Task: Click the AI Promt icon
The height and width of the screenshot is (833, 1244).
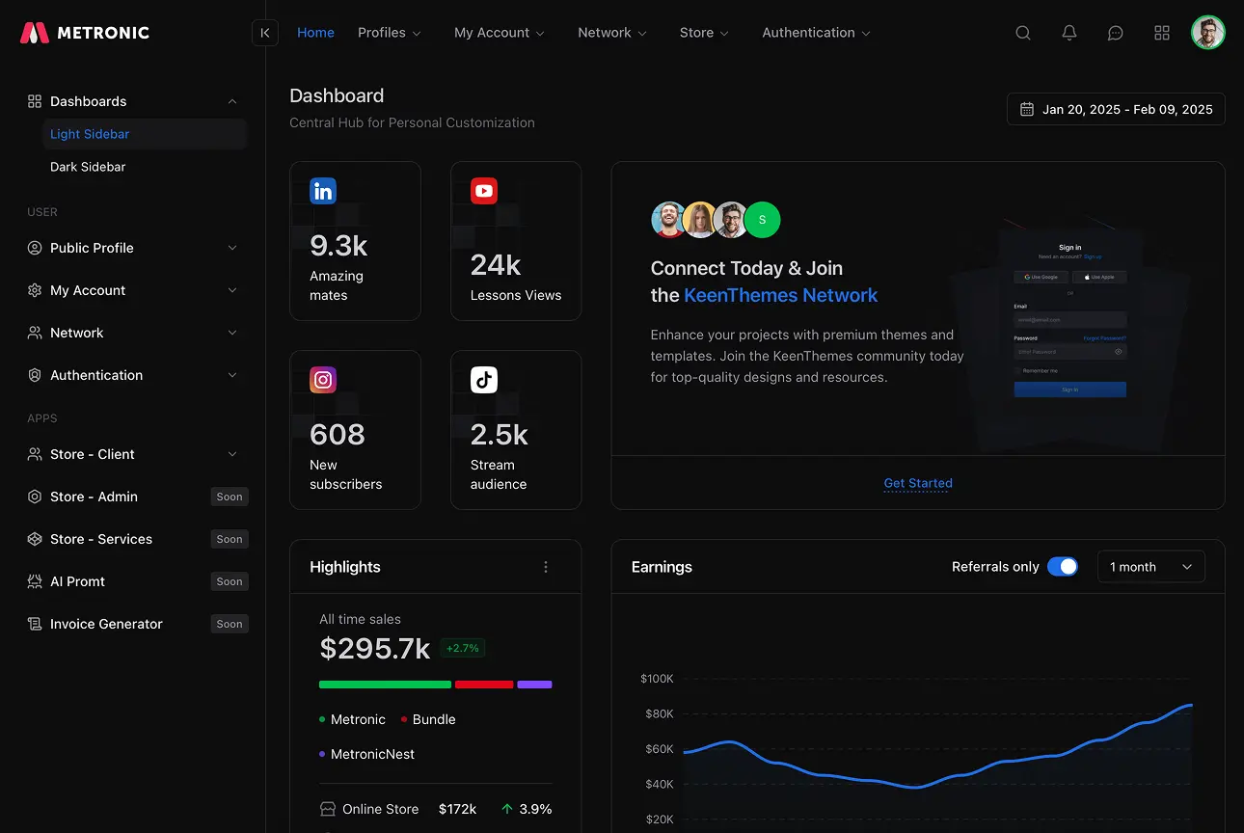Action: click(35, 581)
